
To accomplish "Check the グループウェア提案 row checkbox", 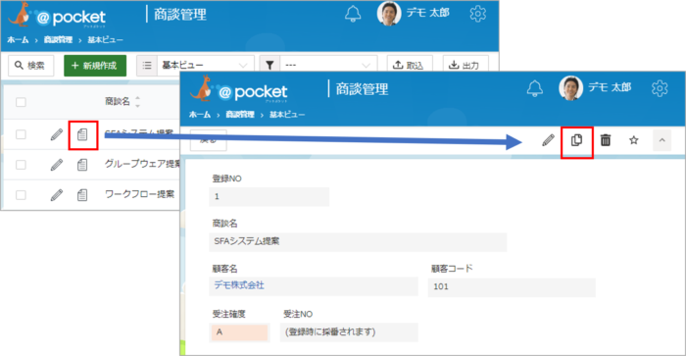I will (x=21, y=165).
